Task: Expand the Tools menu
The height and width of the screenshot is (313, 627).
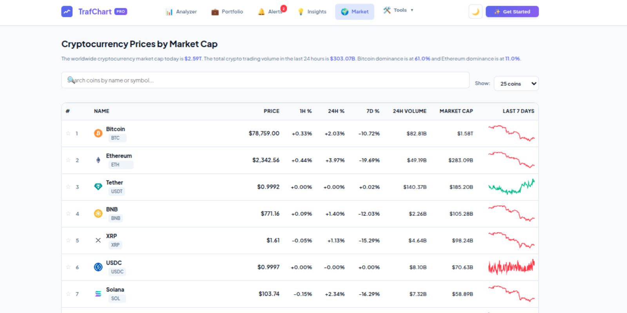Action: [398, 11]
